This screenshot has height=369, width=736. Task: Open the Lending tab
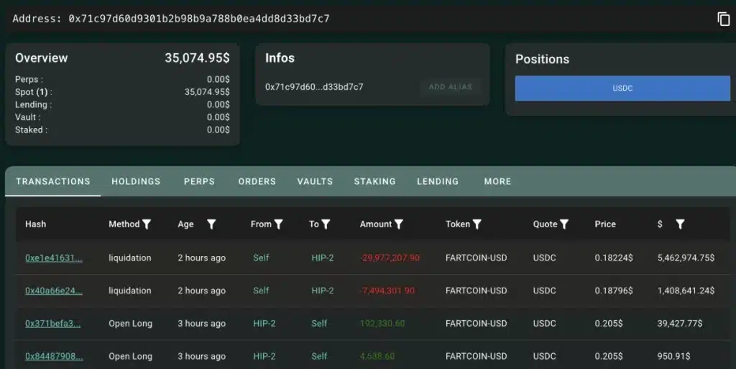438,182
